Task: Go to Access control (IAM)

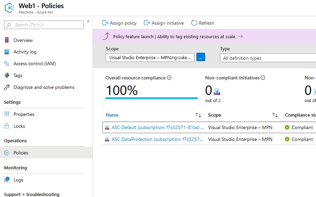Action: [35, 64]
